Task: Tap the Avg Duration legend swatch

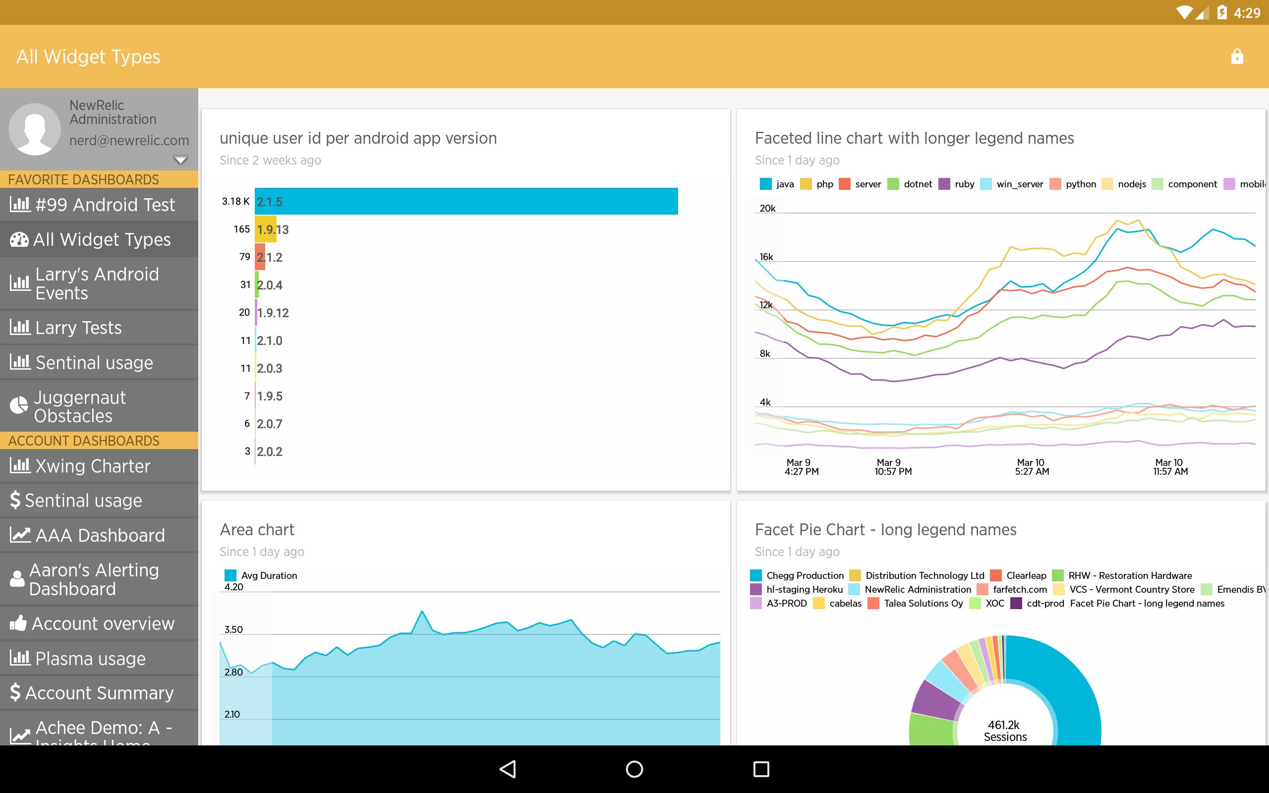Action: click(230, 575)
